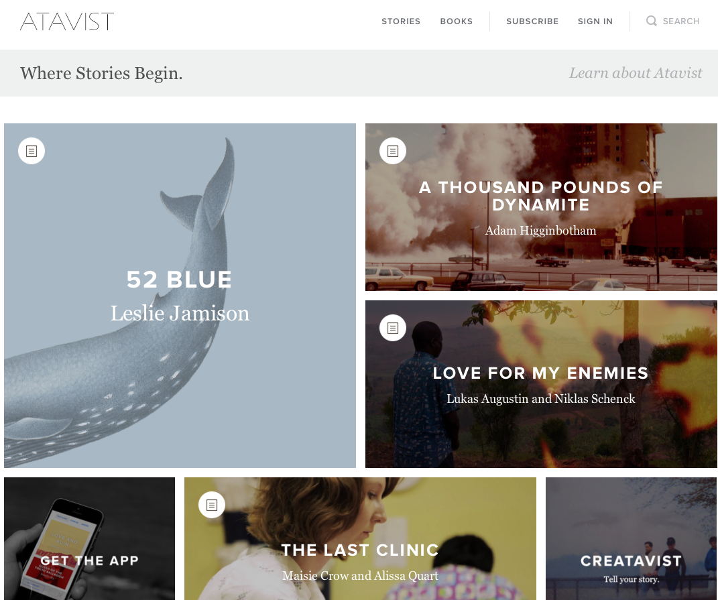
Task: Open the Stories menu item
Action: click(x=401, y=21)
